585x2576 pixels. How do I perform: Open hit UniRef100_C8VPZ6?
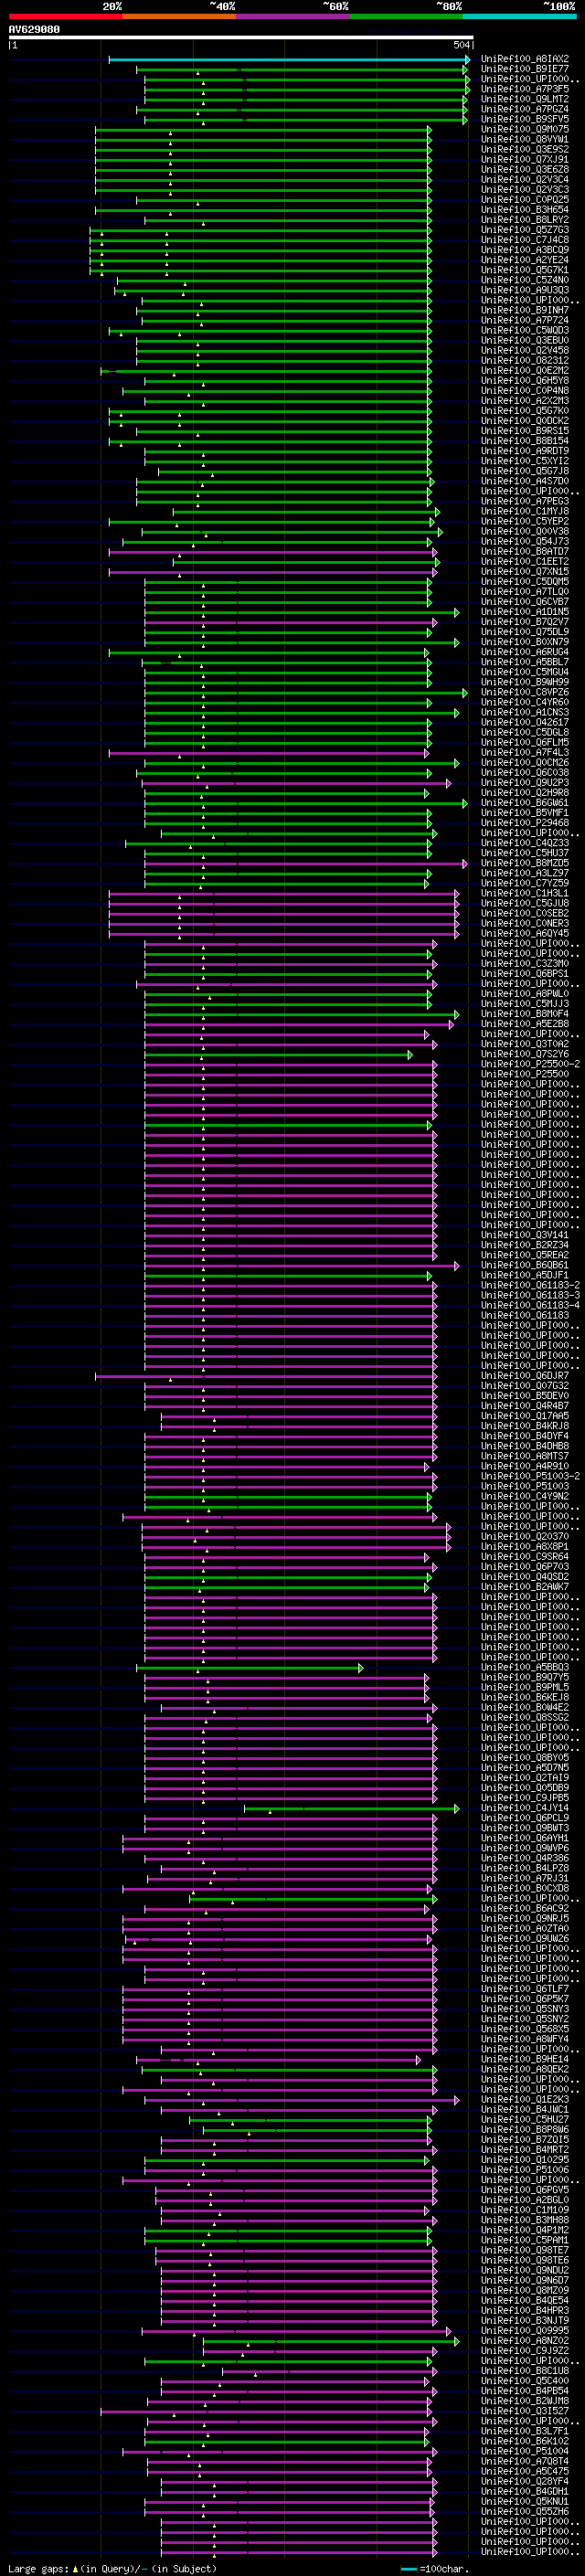(524, 692)
